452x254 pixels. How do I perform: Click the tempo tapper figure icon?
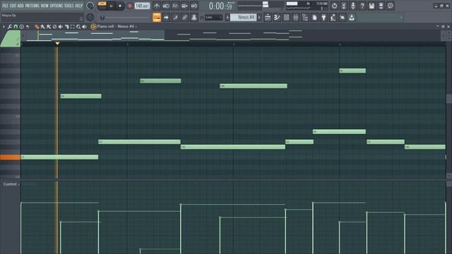tap(333, 18)
